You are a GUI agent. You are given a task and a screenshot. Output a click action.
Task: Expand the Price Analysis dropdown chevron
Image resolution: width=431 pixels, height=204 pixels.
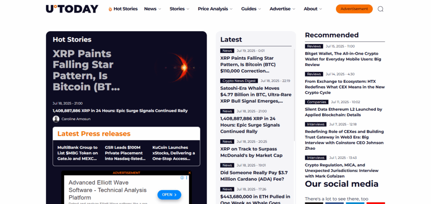click(231, 9)
